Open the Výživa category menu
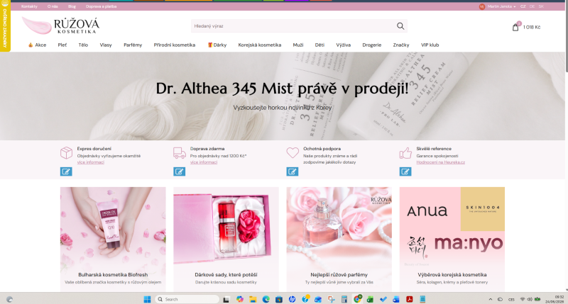Screen dimensions: 568x304 point(344,45)
